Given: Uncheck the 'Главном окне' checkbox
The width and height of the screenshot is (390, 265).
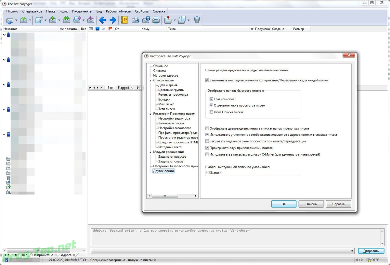Looking at the screenshot, I should [x=212, y=99].
